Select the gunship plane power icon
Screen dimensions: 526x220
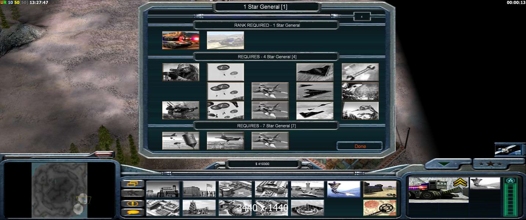pos(225,141)
